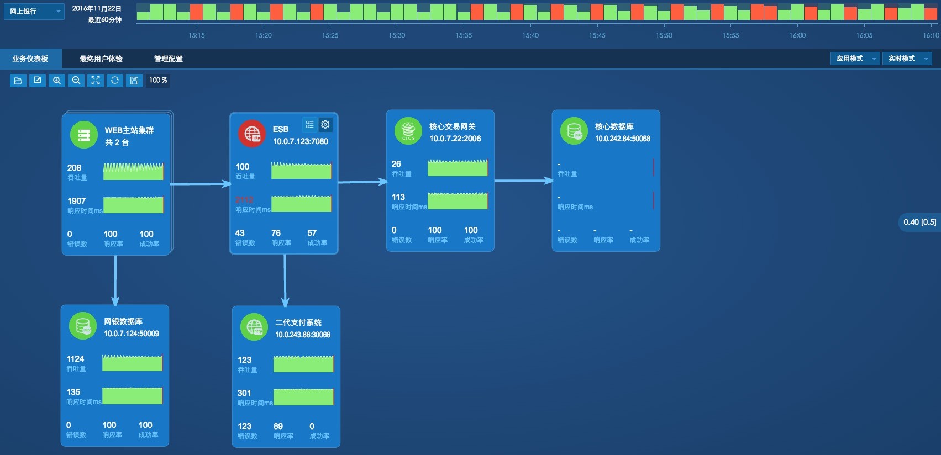The width and height of the screenshot is (941, 455).
Task: Click the 二代支付系统 throughput chart
Action: [x=304, y=363]
